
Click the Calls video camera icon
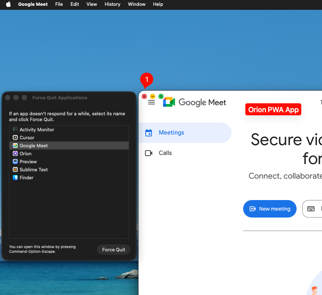[x=149, y=153]
